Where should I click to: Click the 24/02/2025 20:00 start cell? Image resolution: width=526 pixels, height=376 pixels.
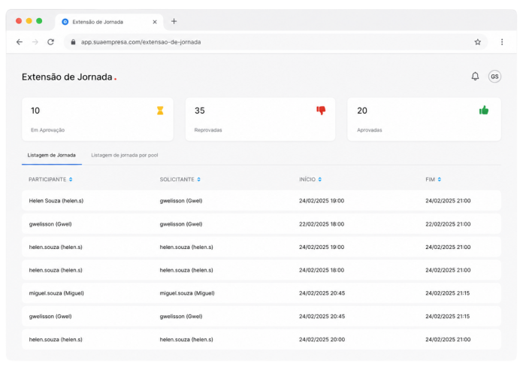pyautogui.click(x=322, y=339)
